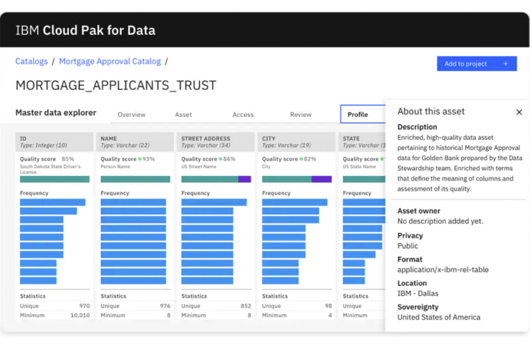
Task: Click the plus icon on Add to project
Action: (x=506, y=64)
